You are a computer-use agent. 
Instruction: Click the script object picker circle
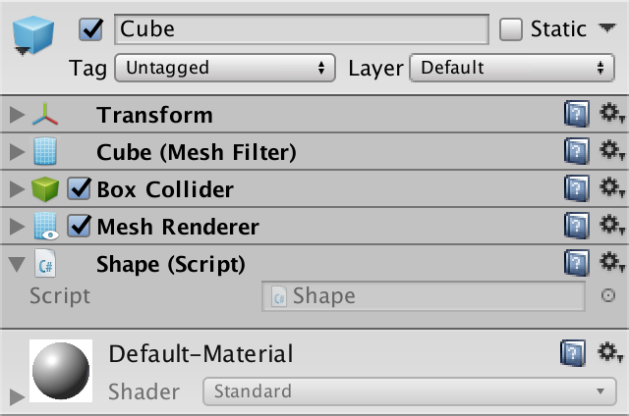[x=608, y=295]
